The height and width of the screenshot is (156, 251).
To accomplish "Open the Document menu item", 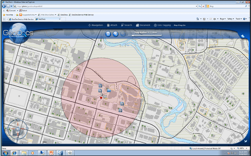I will click(143, 25).
